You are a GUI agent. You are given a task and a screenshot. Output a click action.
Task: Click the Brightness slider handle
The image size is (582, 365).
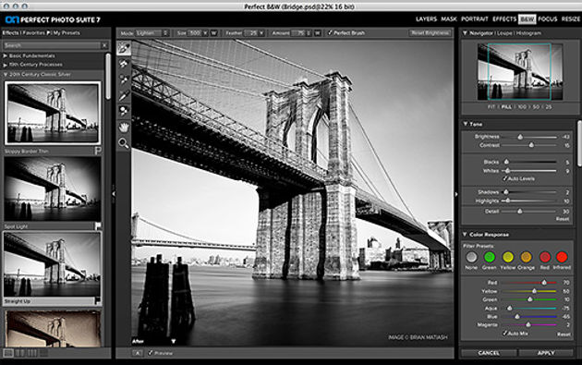coord(520,137)
